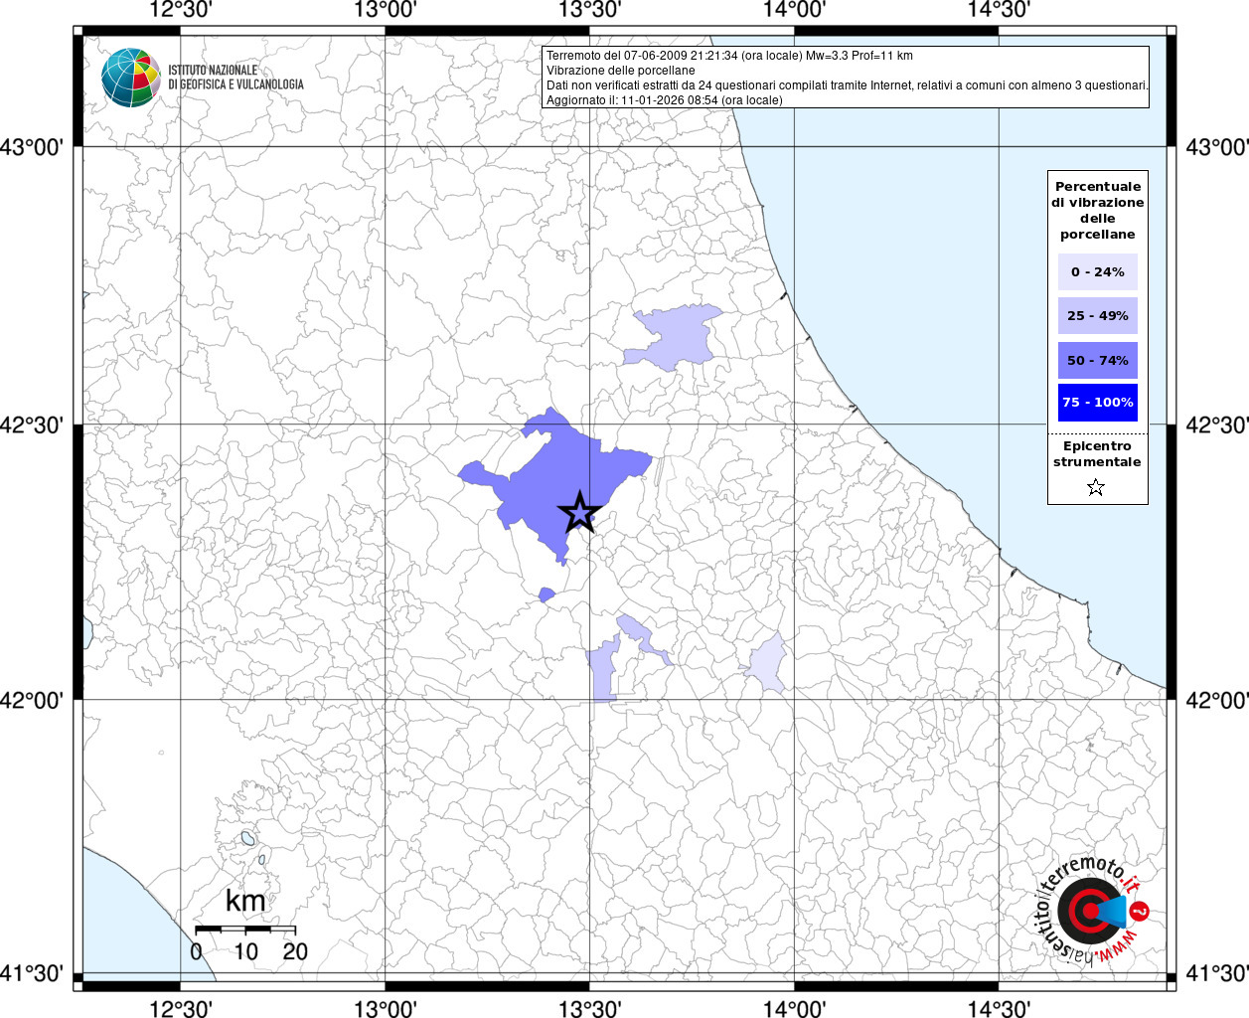1249x1018 pixels.
Task: Click the bottom axis label 13°00'
Action: pyautogui.click(x=386, y=1008)
